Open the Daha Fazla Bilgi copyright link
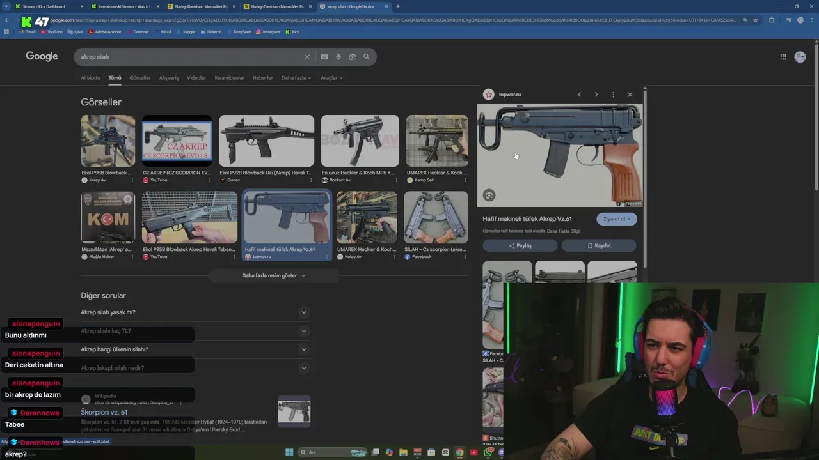 pyautogui.click(x=563, y=231)
